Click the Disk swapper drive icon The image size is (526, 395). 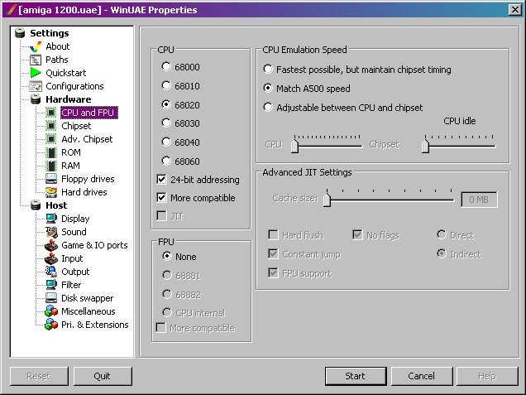coord(51,298)
